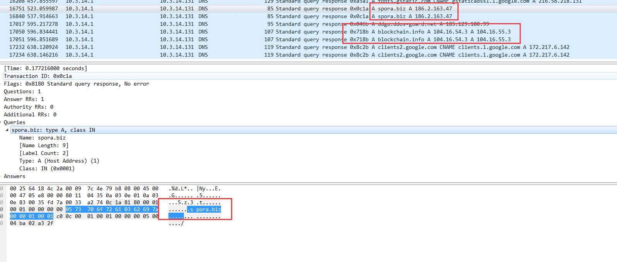The height and width of the screenshot is (262, 617).
Task: Click destination 10.3.14.131 in packet 17232 row
Action: click(x=177, y=47)
